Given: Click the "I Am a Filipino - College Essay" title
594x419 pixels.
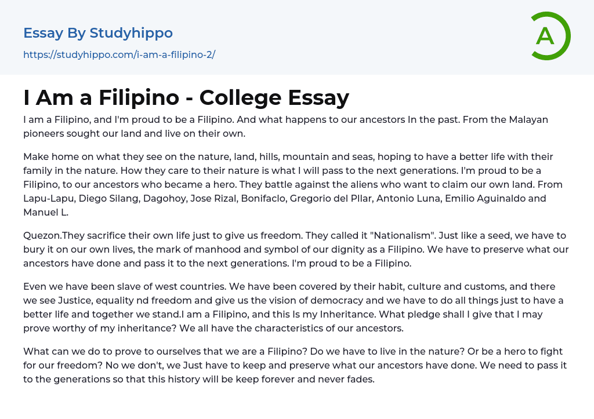Looking at the screenshot, I should 186,97.
